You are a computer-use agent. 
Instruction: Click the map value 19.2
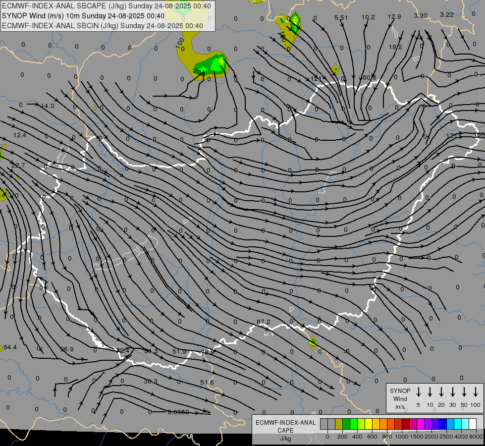(395, 47)
